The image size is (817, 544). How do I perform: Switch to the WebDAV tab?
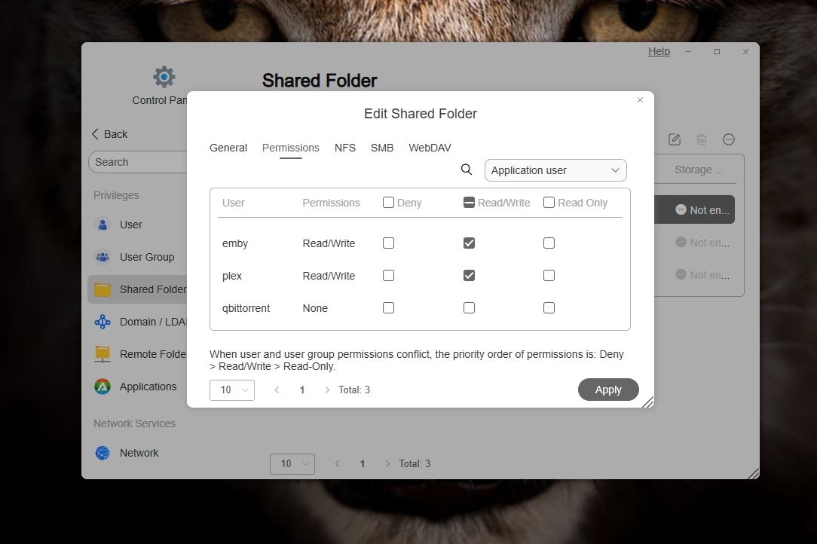click(430, 148)
